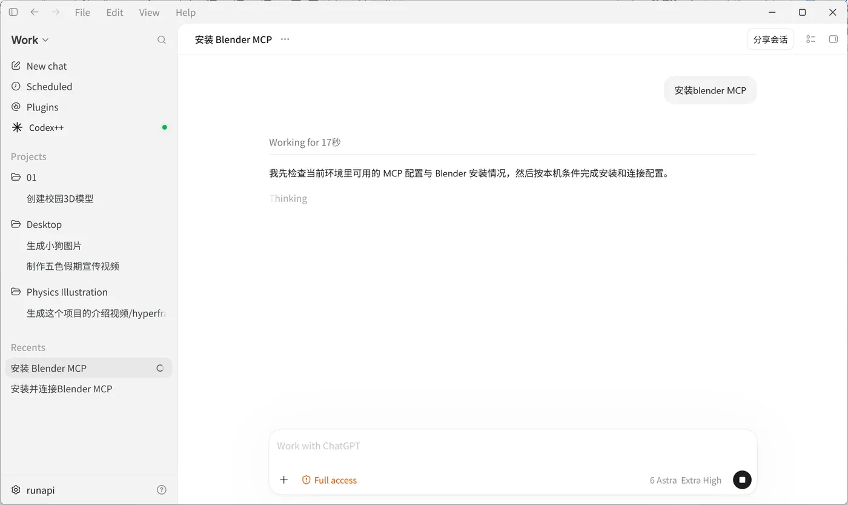Open the Edit menu

(114, 12)
